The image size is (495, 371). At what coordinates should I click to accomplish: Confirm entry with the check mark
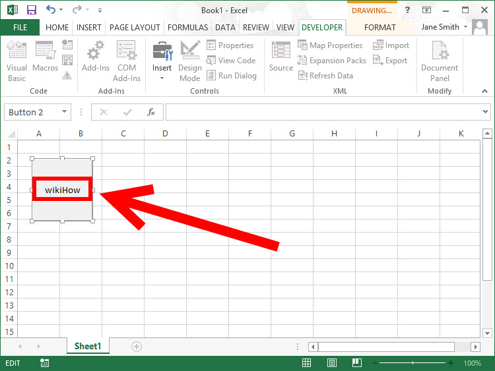point(127,112)
